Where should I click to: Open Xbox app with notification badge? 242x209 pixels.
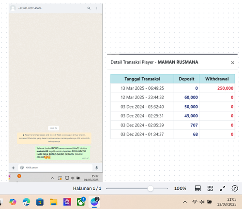(81, 202)
